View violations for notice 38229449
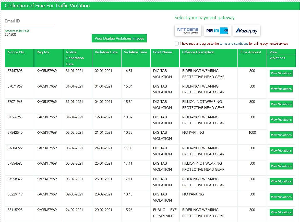Image resolution: width=300 pixels, height=222 pixels. pyautogui.click(x=281, y=197)
